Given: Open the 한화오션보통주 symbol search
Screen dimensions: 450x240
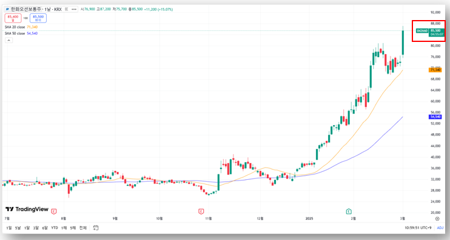Looking at the screenshot, I should point(26,9).
